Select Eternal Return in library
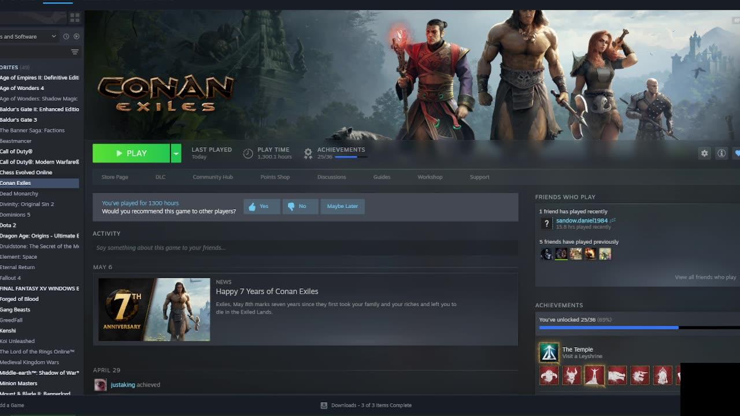The width and height of the screenshot is (740, 416). (17, 268)
